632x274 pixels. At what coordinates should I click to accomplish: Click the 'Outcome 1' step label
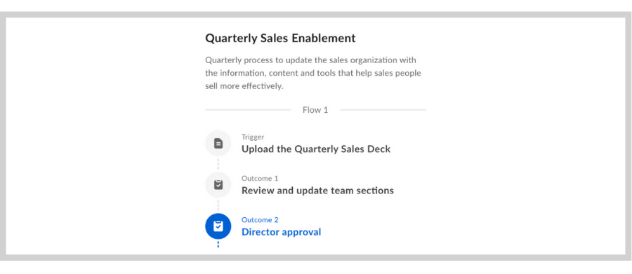click(x=260, y=178)
